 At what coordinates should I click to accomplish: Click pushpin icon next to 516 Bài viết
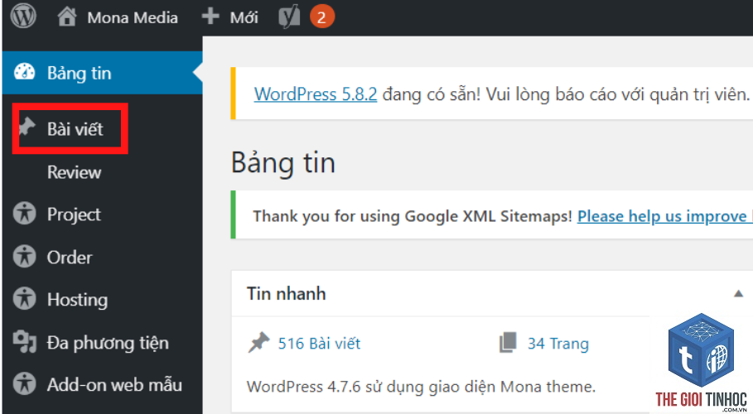(x=258, y=343)
